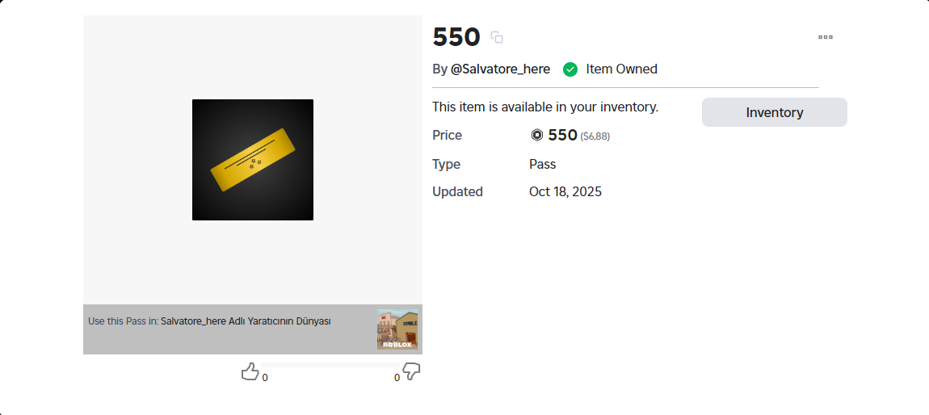Open the three-dots more options menu
929x415 pixels.
825,37
